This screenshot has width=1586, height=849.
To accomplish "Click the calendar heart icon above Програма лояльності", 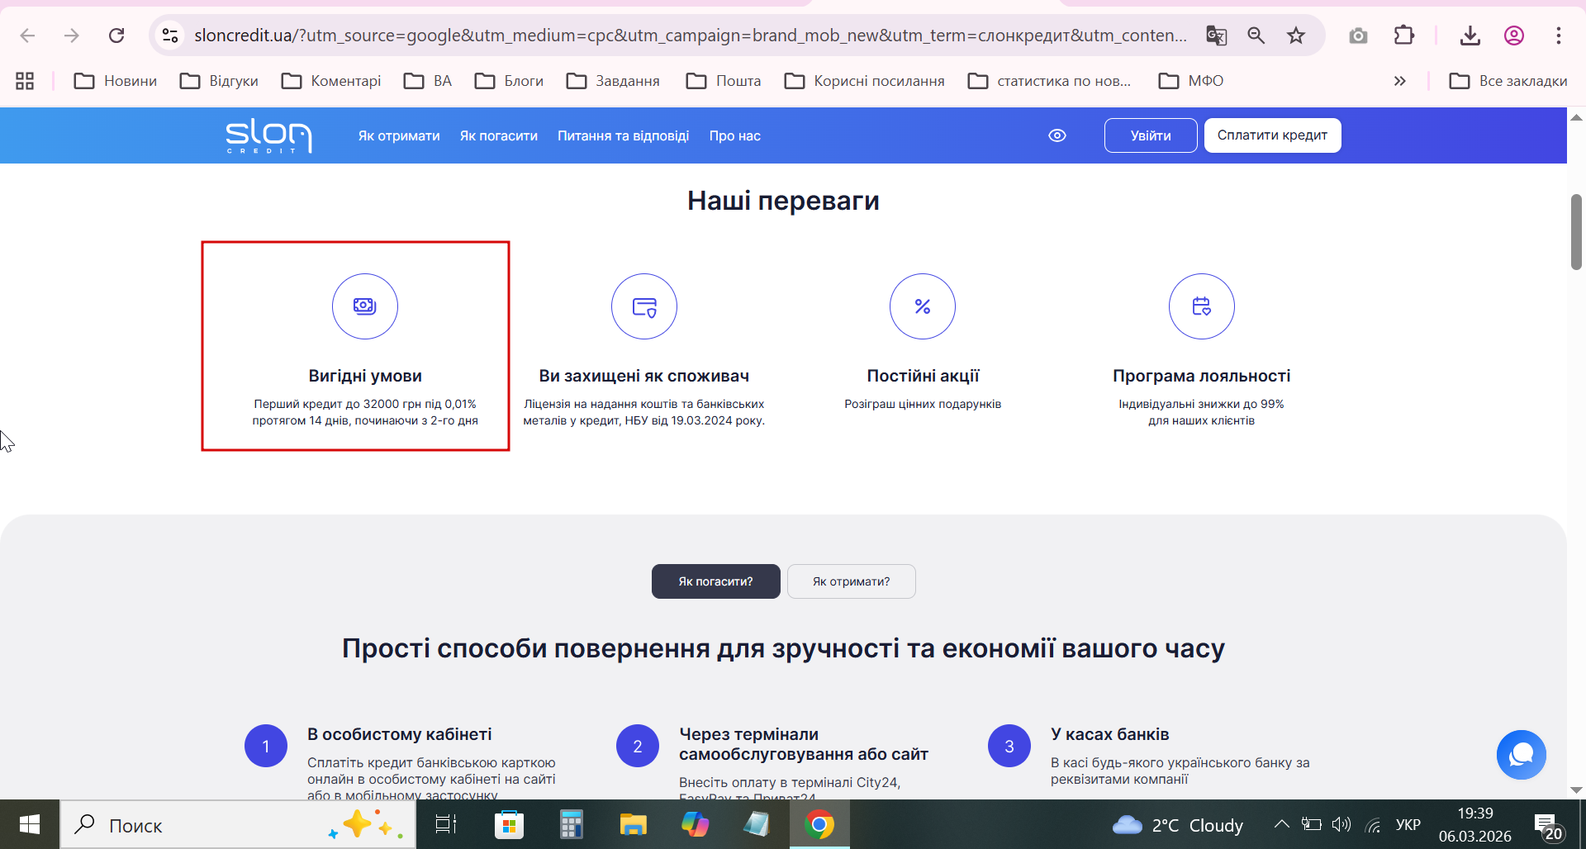I will (x=1202, y=306).
